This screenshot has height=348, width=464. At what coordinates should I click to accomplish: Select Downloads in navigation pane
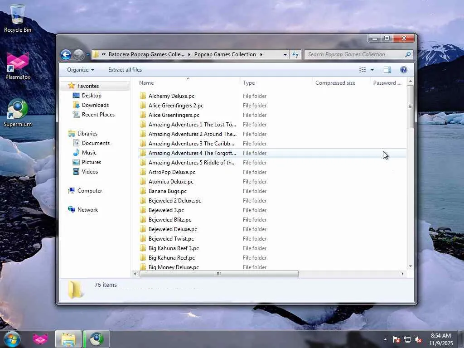click(x=95, y=105)
